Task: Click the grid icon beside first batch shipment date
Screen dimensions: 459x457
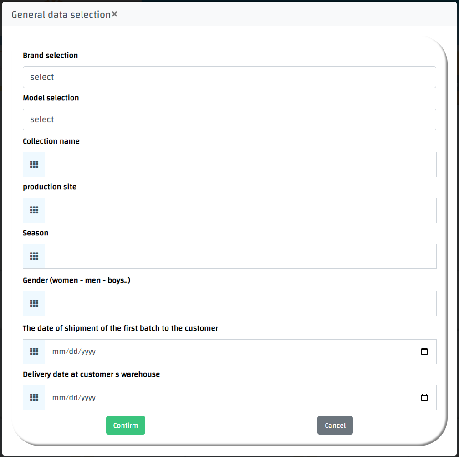Action: 34,352
